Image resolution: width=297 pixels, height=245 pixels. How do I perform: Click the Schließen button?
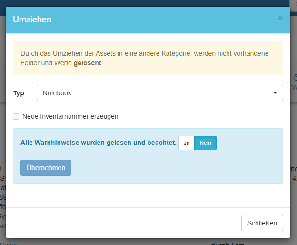[262, 223]
